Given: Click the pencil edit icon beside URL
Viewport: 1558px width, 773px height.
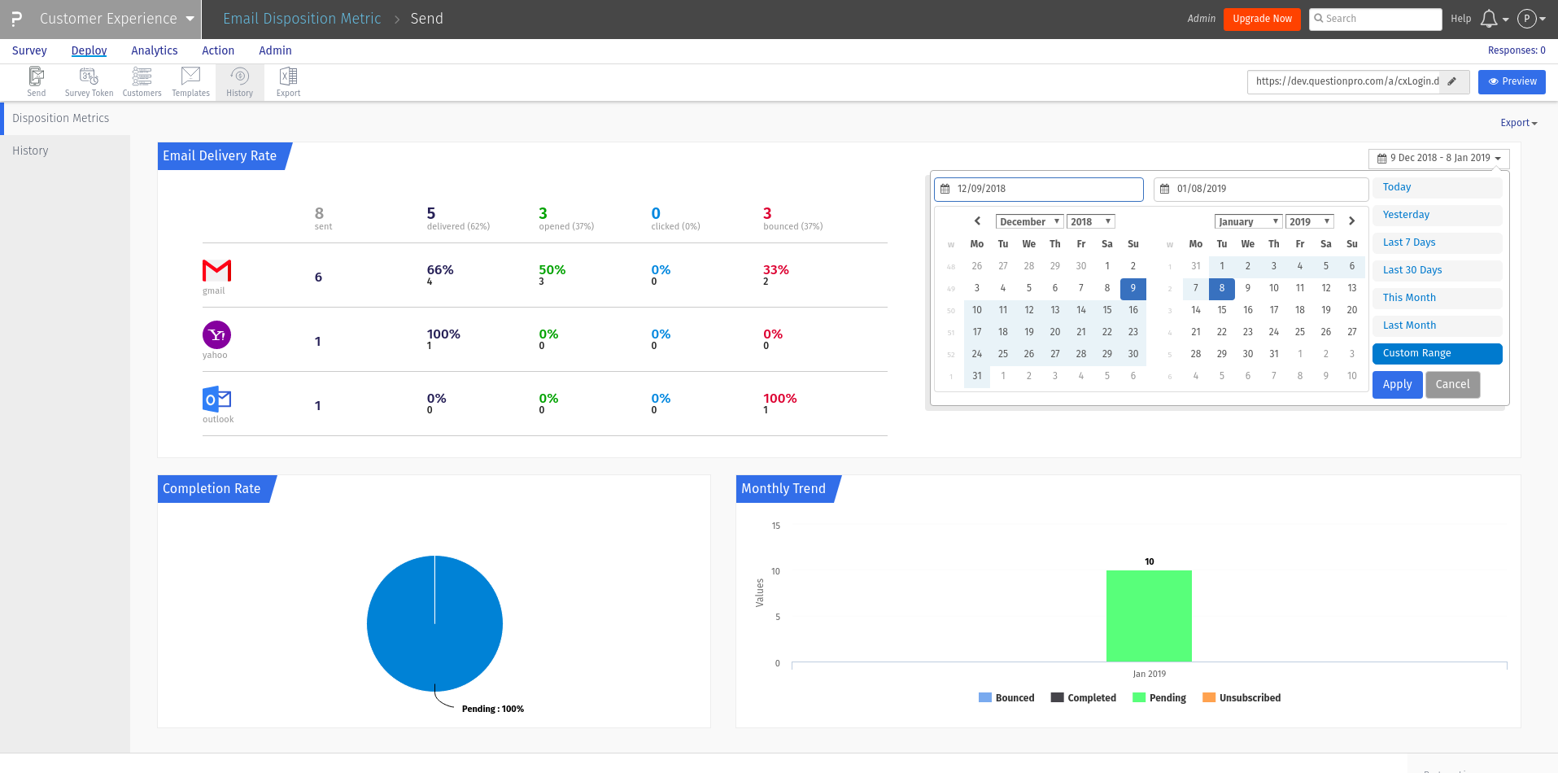Looking at the screenshot, I should [1453, 81].
